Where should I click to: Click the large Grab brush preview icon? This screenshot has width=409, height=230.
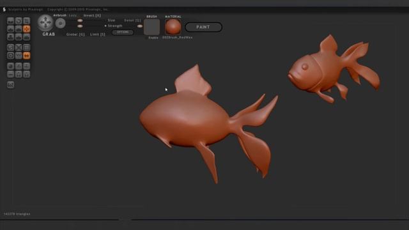pyautogui.click(x=45, y=23)
